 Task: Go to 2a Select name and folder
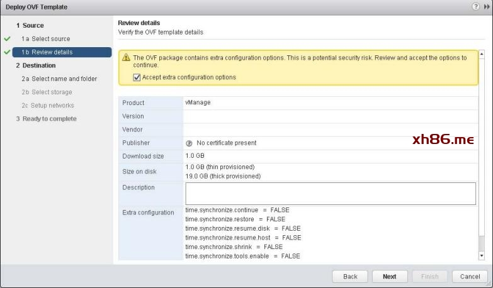[59, 79]
